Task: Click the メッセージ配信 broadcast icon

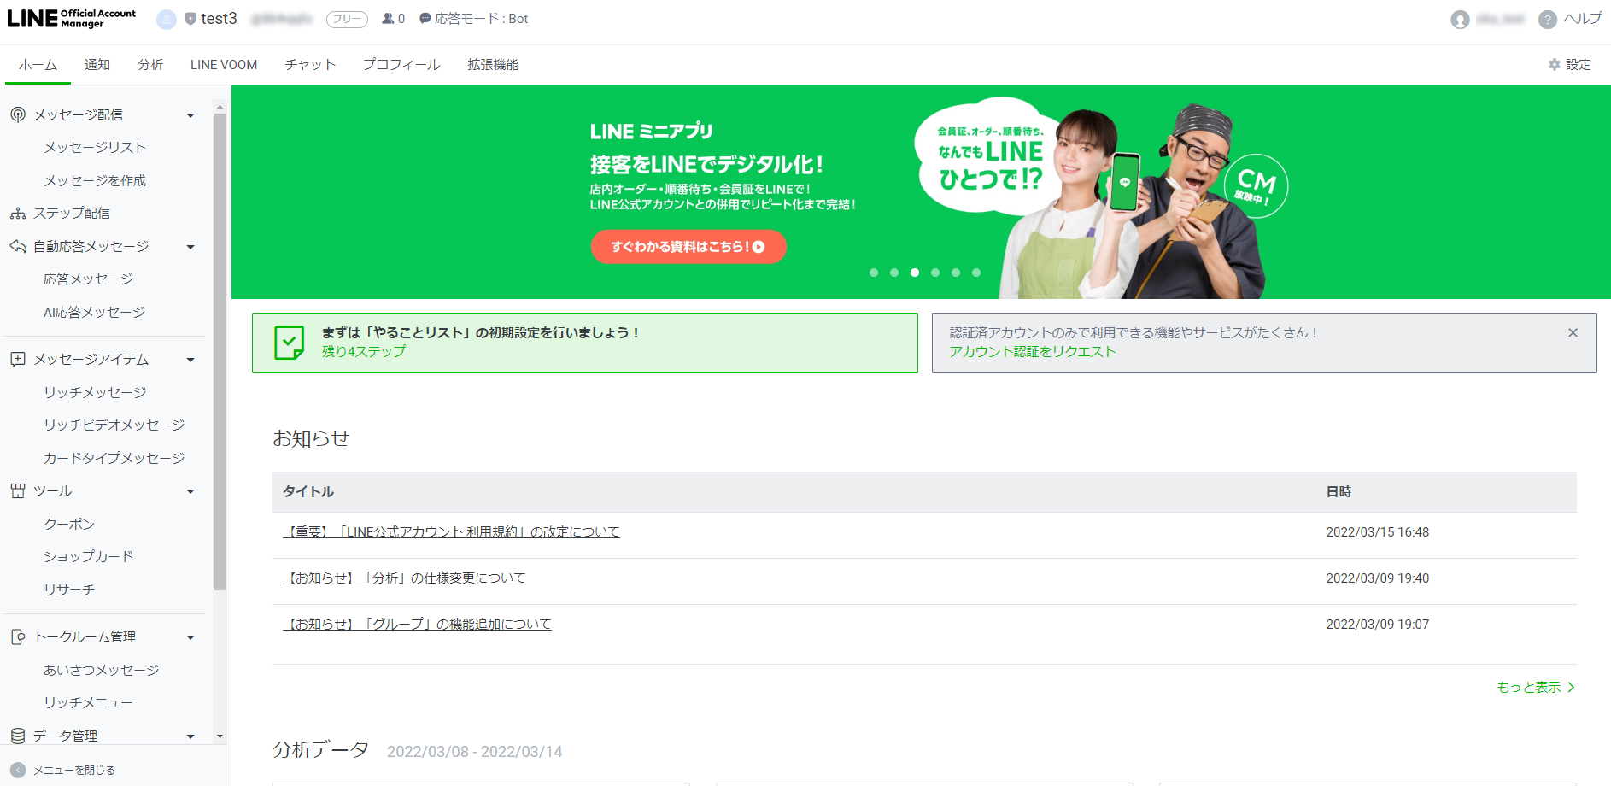Action: [18, 114]
